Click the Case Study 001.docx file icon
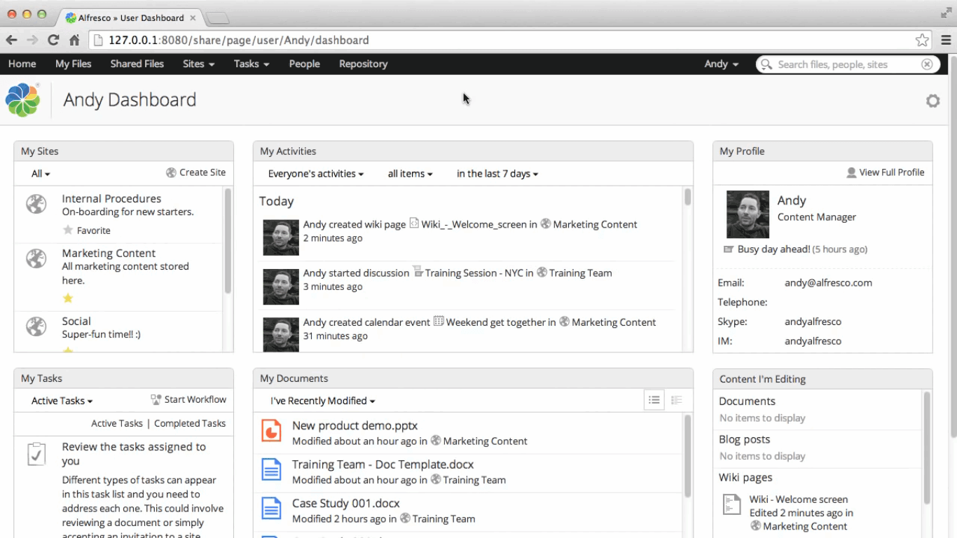The height and width of the screenshot is (538, 957). pos(271,508)
